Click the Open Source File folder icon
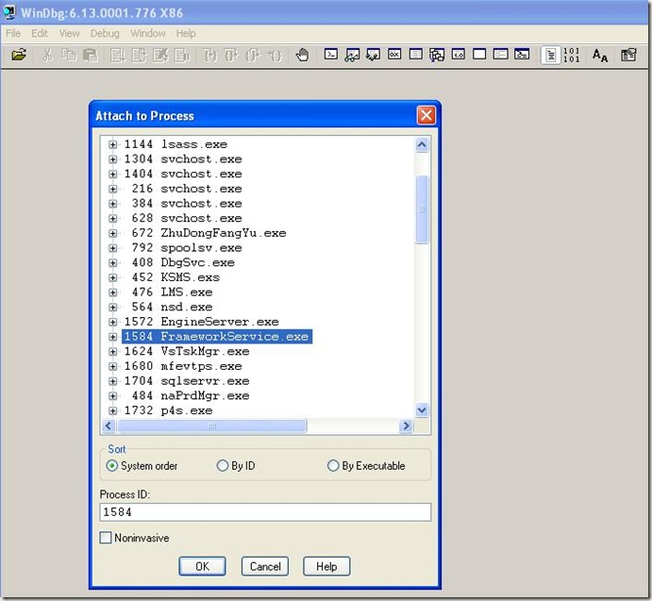 (x=19, y=55)
